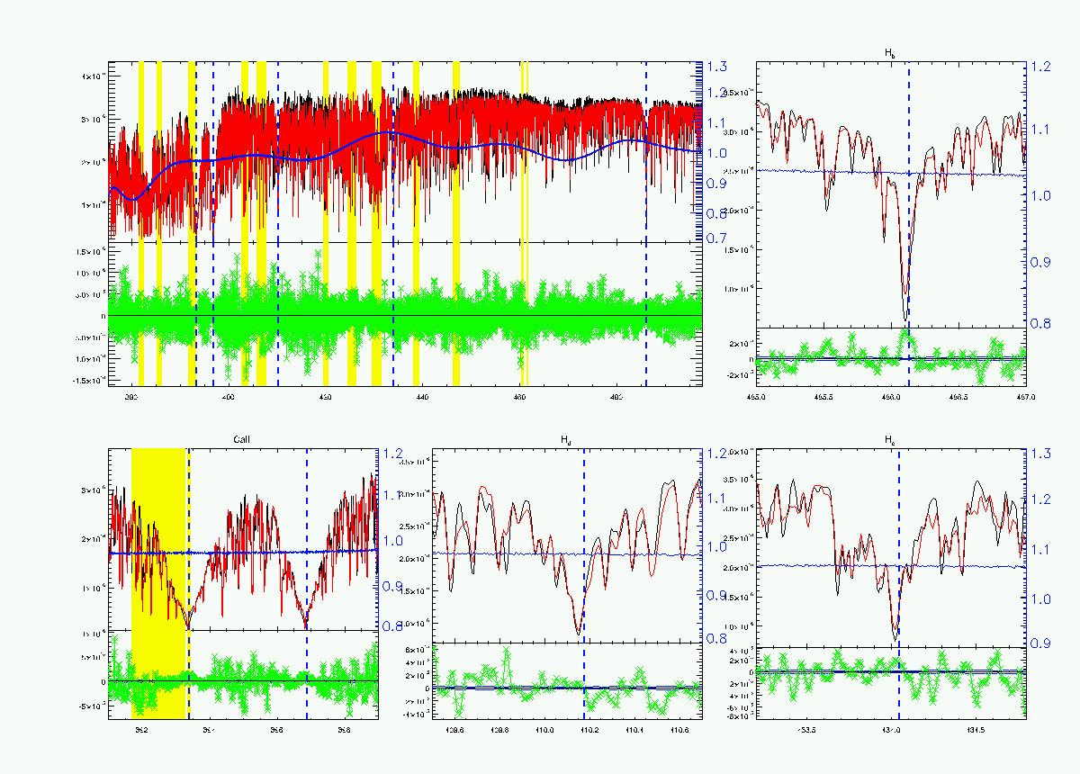
Task: Pick the 433.5 tick on bottom-right panel x-axis
Action: [807, 731]
